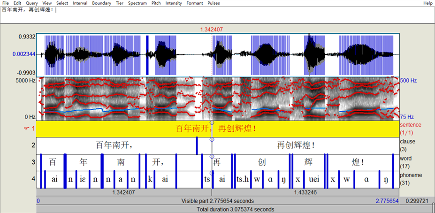
Task: Select the phoneme interval uei
Action: (314, 179)
